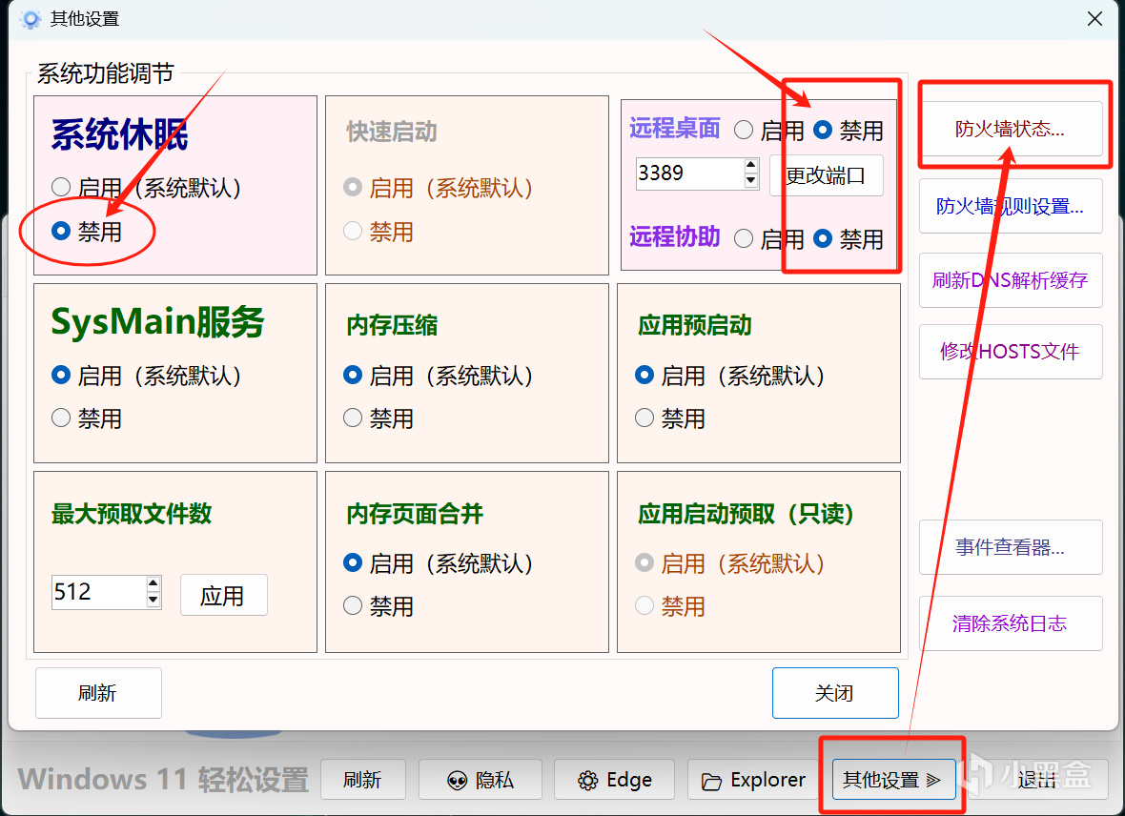Click 清除系统日志 button

tap(1011, 622)
